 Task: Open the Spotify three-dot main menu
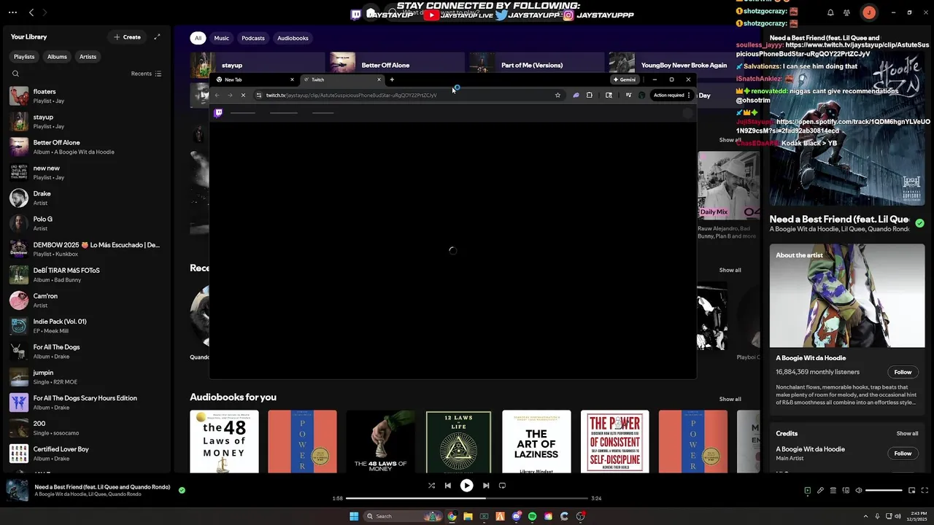(x=12, y=12)
